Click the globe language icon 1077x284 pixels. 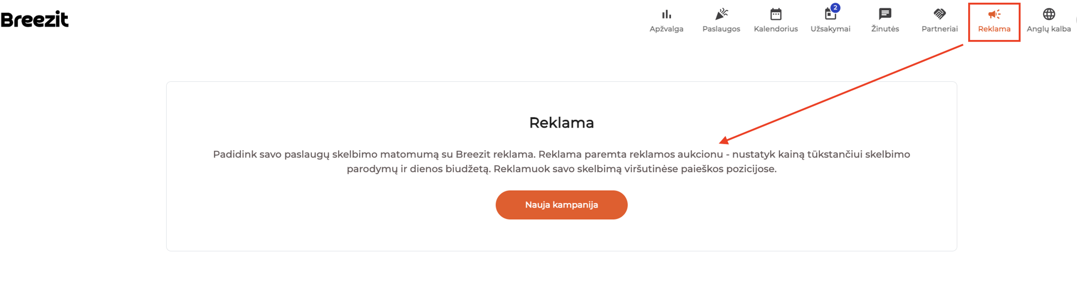pyautogui.click(x=1049, y=14)
